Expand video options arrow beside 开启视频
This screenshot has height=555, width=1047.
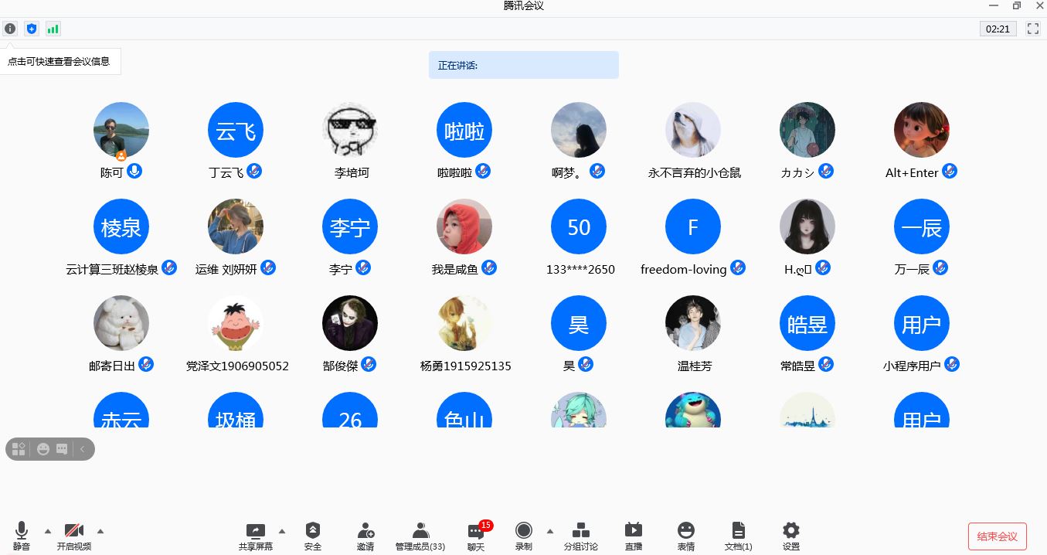pos(100,531)
